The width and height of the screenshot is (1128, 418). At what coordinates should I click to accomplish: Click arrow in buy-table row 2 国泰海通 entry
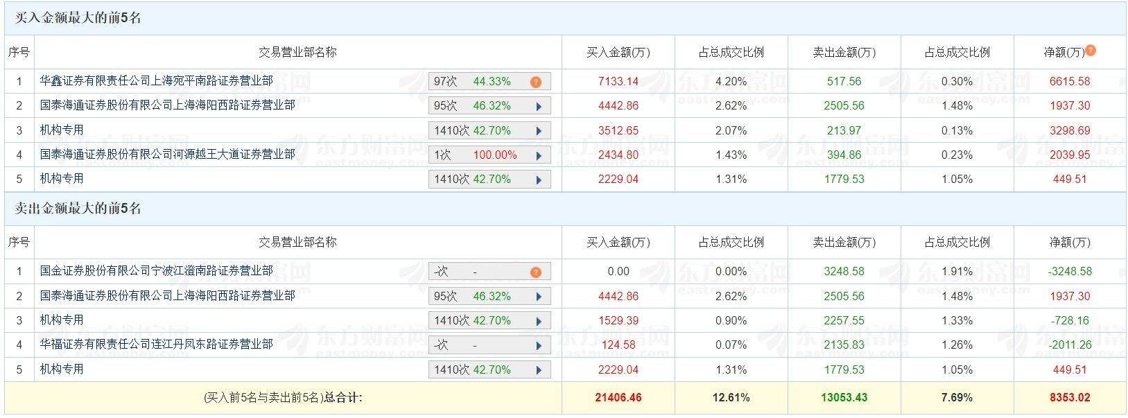pos(539,106)
